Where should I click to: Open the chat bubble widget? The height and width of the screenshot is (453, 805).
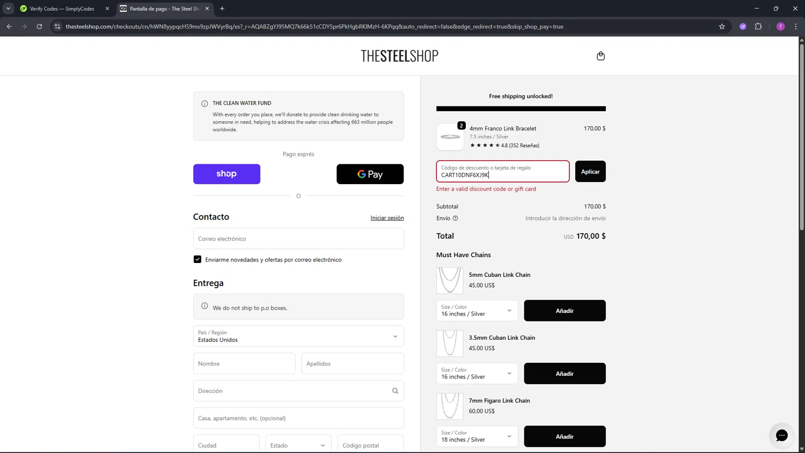(781, 435)
